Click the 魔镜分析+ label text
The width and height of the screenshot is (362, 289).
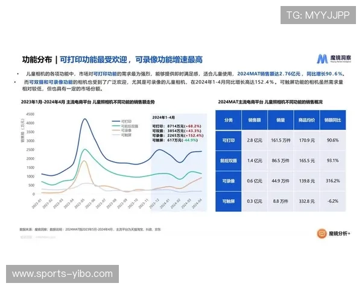(x=340, y=234)
